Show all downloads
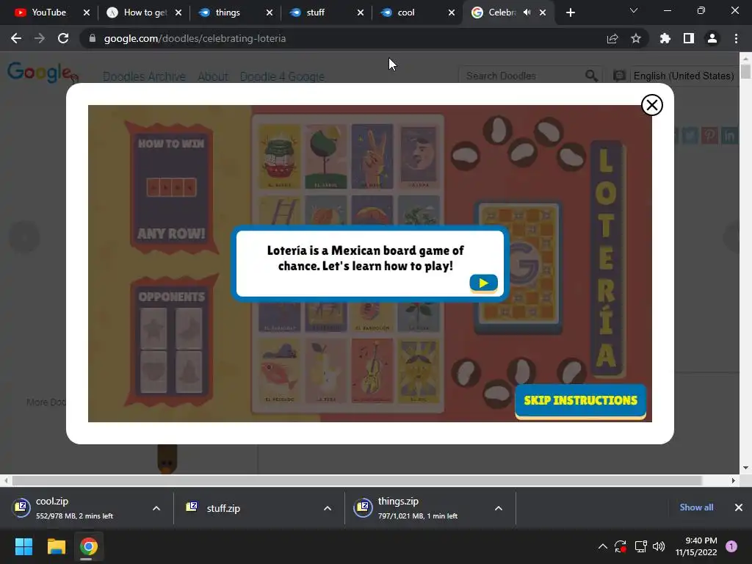 coord(696,507)
